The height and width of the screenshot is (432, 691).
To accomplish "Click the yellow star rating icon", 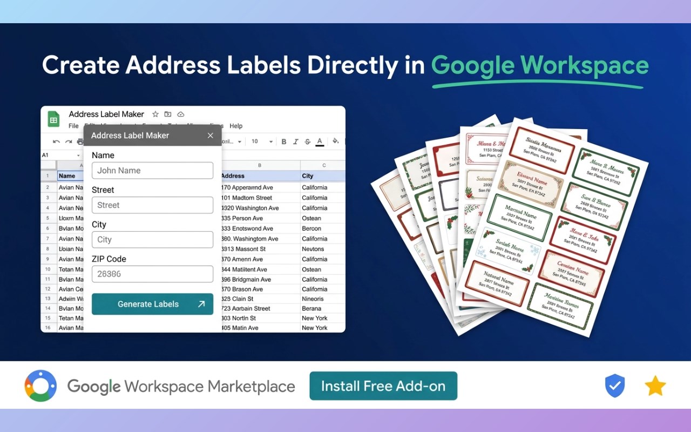I will click(x=655, y=386).
